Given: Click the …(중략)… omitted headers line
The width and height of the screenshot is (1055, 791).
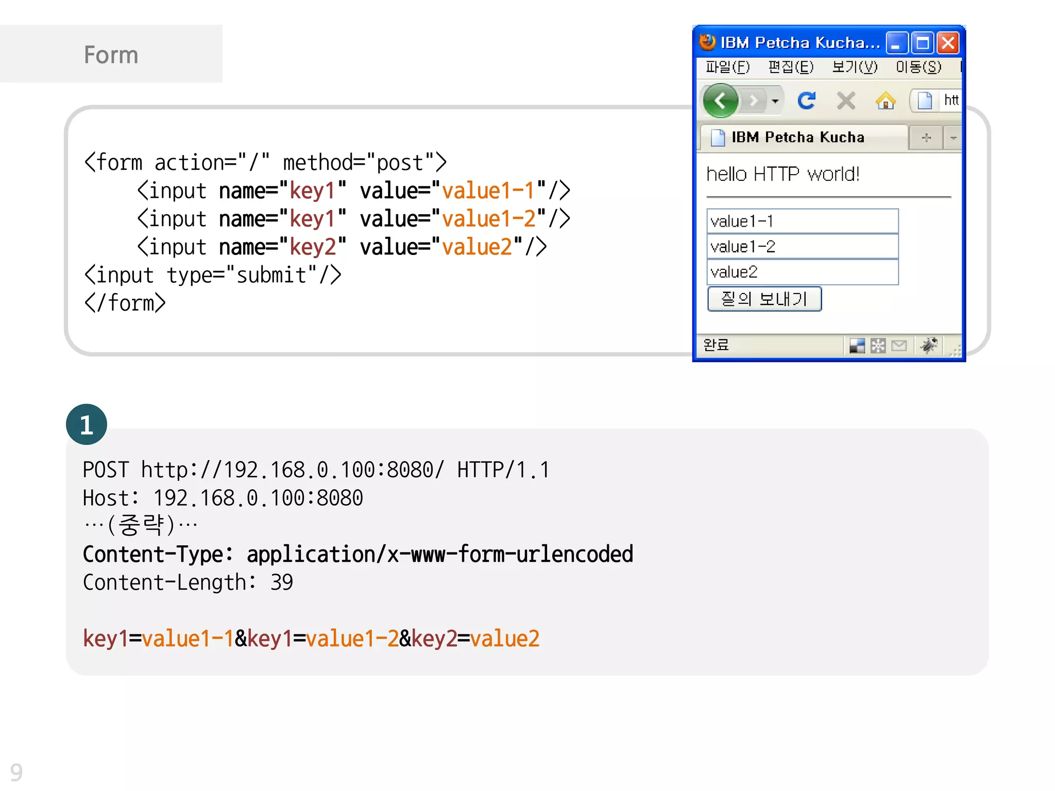Looking at the screenshot, I should click(140, 526).
